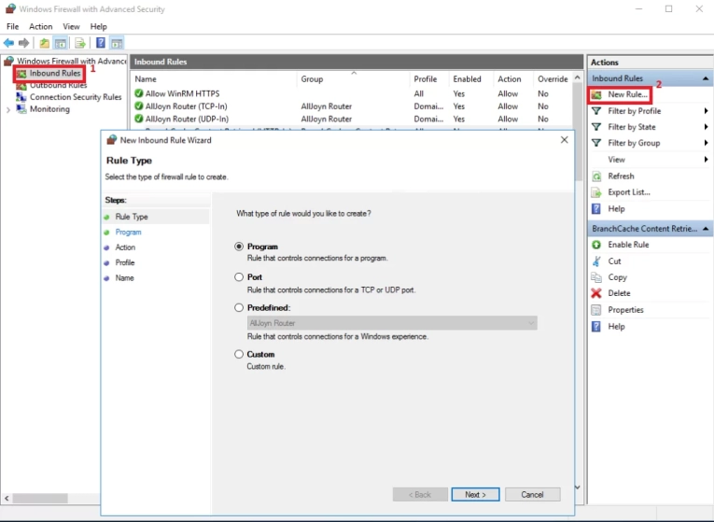The image size is (714, 522).
Task: Cancel the New Inbound Rule Wizard
Action: point(532,494)
